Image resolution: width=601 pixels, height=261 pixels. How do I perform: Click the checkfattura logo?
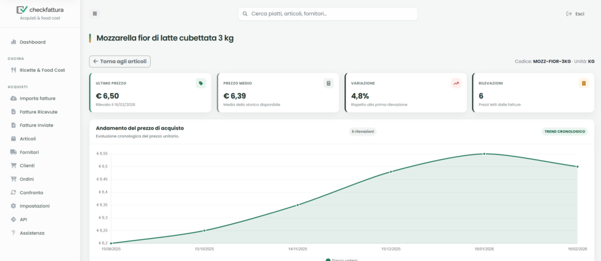[x=40, y=10]
